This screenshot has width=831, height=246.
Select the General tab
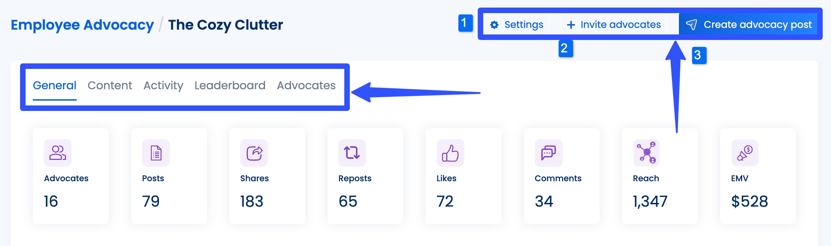[x=55, y=85]
